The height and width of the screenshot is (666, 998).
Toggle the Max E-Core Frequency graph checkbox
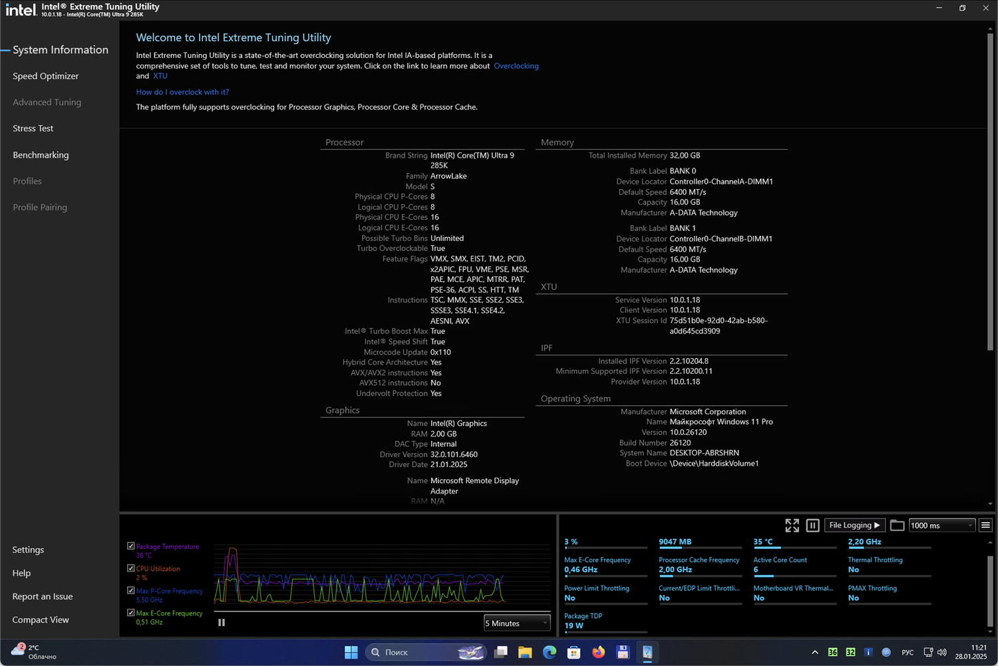[131, 613]
